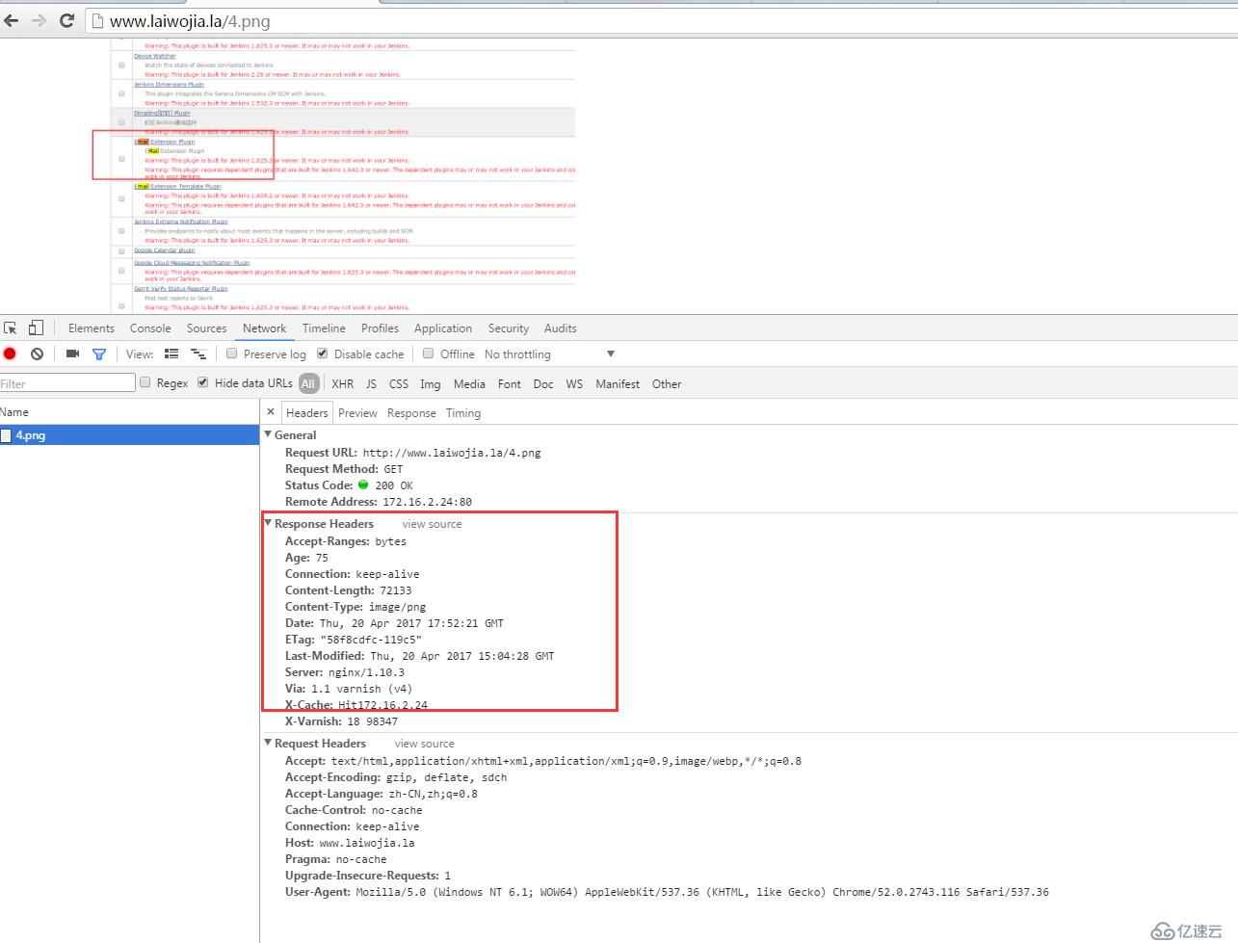Filter requests by JS

click(x=371, y=383)
